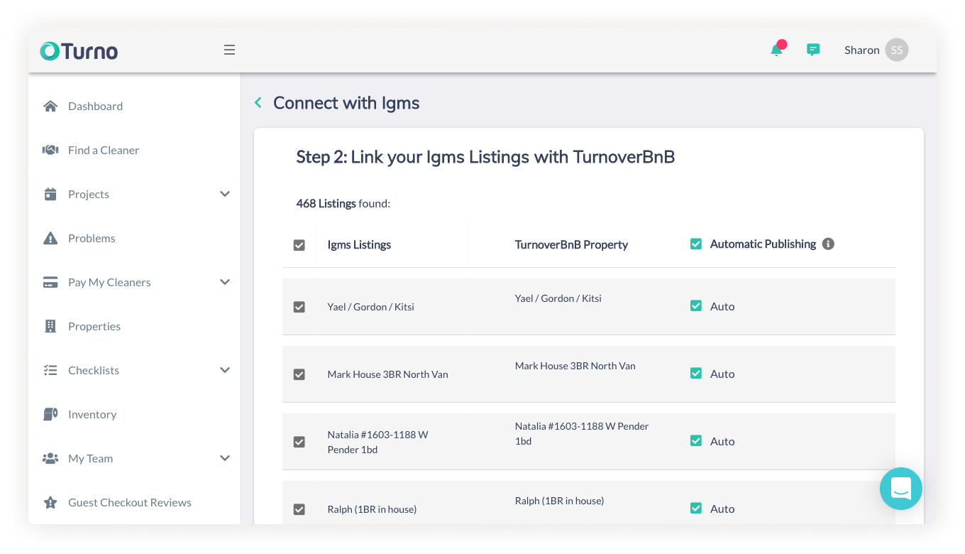Expand the My Team submenu chevron
Image resolution: width=965 pixels, height=554 pixels.
coord(225,458)
